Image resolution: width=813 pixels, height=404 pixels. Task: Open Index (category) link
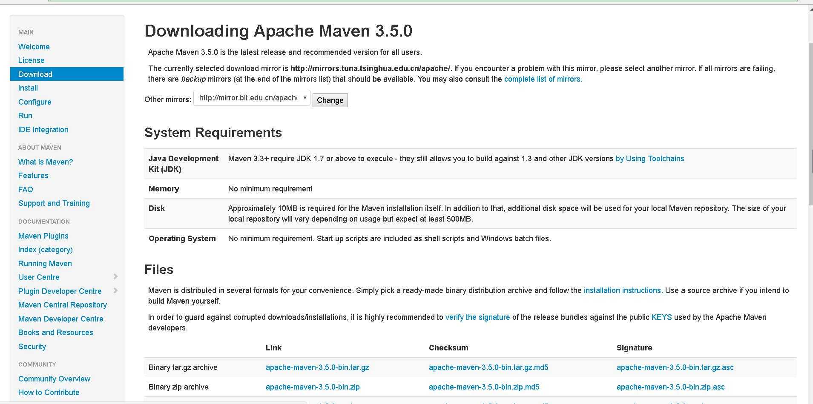coord(45,250)
